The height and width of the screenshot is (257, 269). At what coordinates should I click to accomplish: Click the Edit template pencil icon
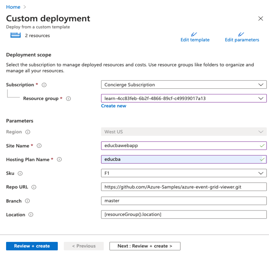coord(194,34)
